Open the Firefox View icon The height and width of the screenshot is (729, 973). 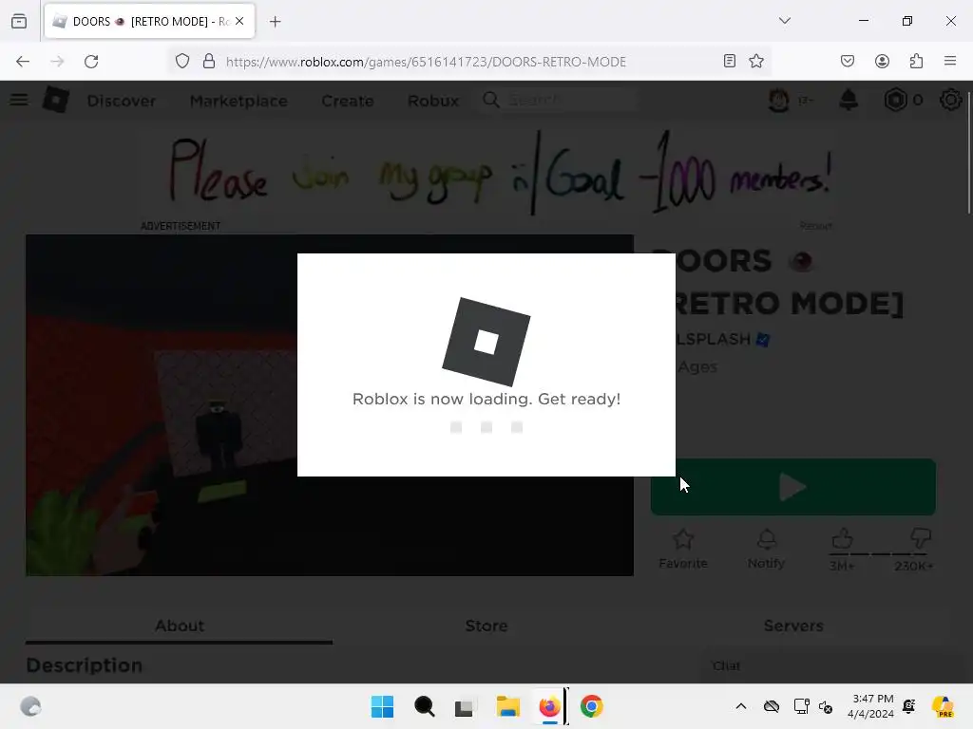click(19, 22)
